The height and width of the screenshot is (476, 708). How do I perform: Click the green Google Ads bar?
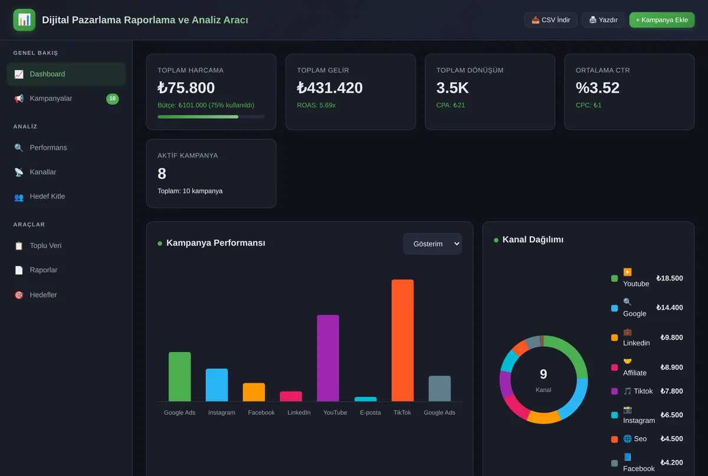click(179, 377)
